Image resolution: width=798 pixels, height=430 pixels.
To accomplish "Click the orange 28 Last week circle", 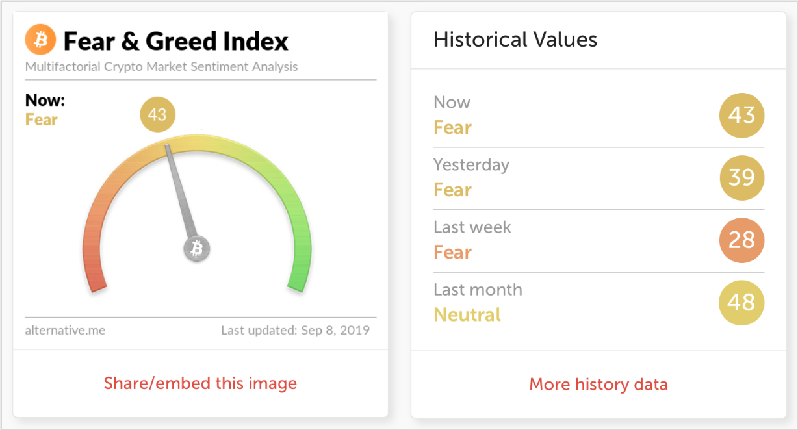I will point(741,240).
